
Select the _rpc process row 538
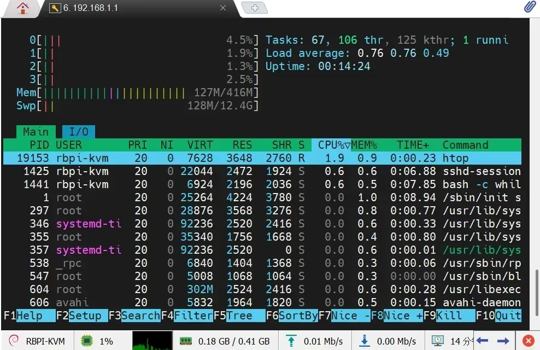(262, 263)
